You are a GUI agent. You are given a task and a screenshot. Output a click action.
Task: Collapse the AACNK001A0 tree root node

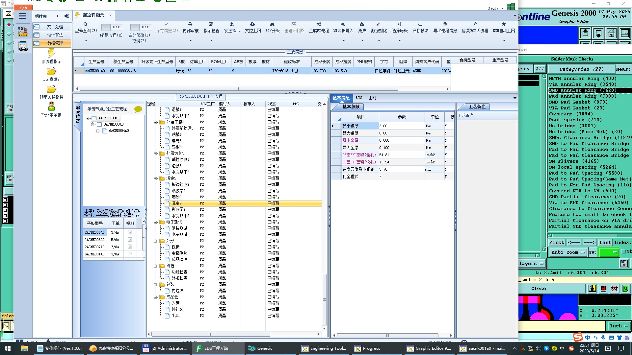(88, 118)
